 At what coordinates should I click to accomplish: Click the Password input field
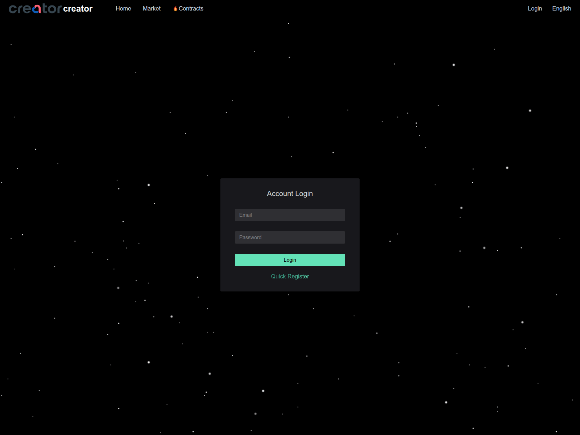[x=290, y=237]
